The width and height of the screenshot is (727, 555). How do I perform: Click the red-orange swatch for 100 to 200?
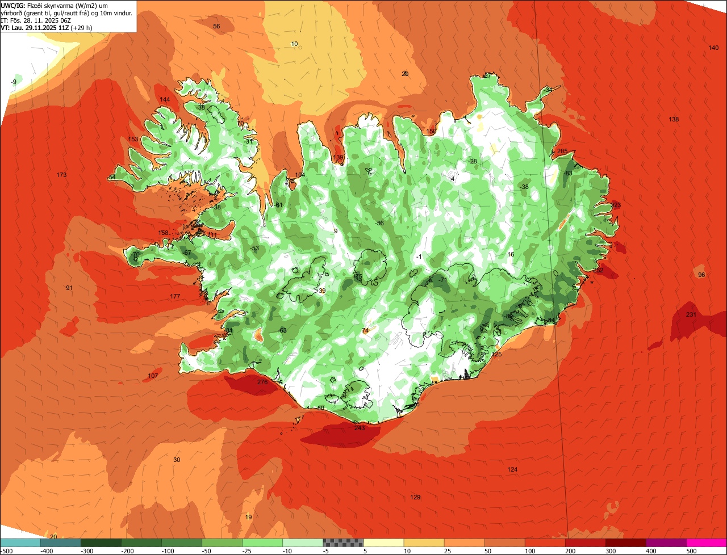coord(544,543)
